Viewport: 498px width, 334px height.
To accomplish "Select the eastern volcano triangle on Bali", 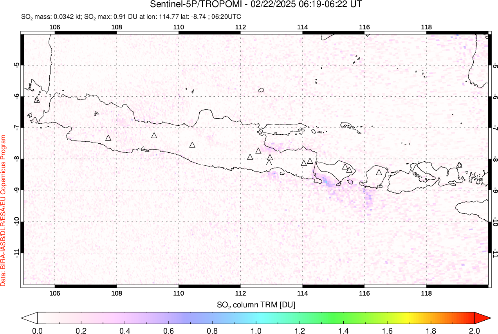I will coord(349,170).
